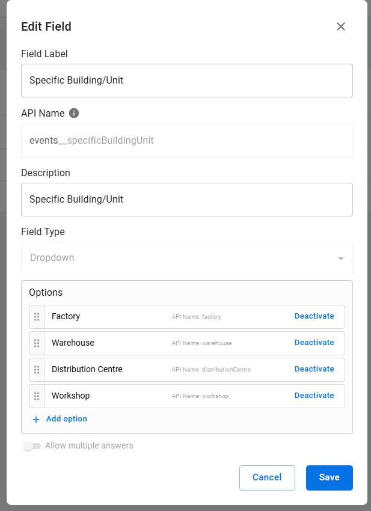Click the API Name field

pos(186,141)
